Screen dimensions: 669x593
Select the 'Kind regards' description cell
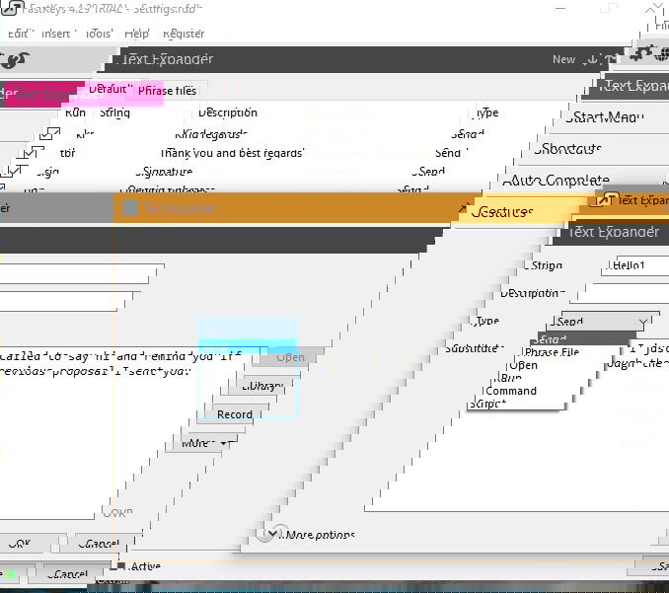coord(211,134)
